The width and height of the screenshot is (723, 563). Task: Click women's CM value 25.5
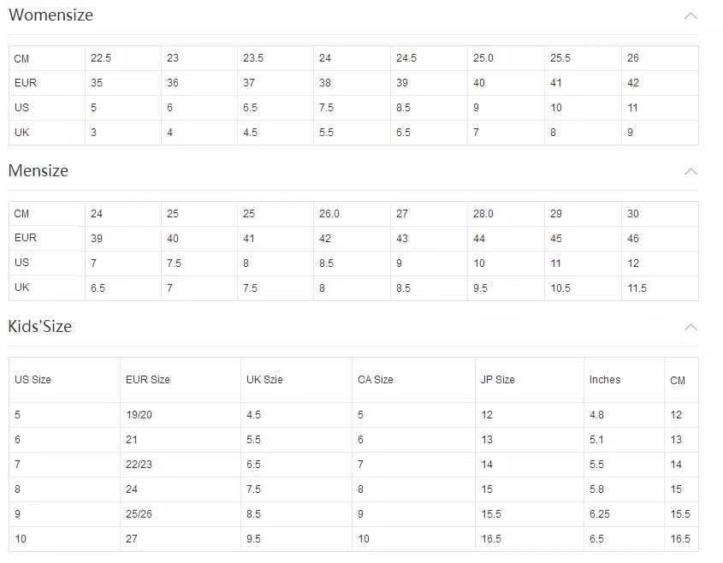click(x=560, y=58)
